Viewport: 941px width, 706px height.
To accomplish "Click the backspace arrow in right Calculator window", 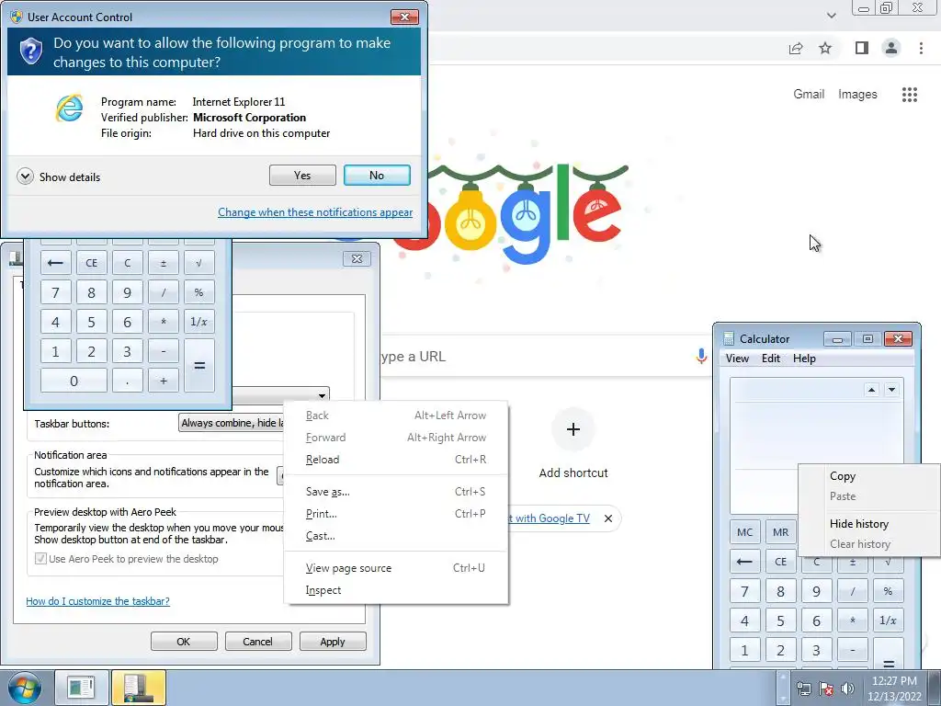I will click(x=744, y=562).
